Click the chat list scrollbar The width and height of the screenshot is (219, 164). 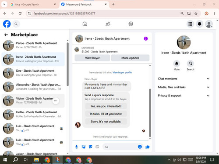tap(67, 64)
